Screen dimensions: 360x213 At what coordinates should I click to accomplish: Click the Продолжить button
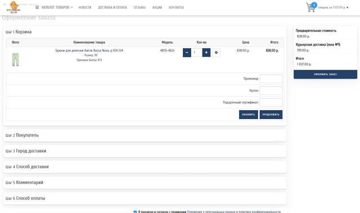point(271,115)
